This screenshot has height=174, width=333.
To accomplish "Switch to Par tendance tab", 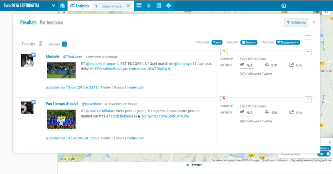I will [x=51, y=22].
